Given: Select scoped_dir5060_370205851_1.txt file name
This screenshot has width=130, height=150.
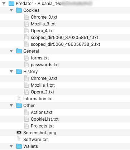Looking at the screenshot, I should pyautogui.click(x=64, y=38).
